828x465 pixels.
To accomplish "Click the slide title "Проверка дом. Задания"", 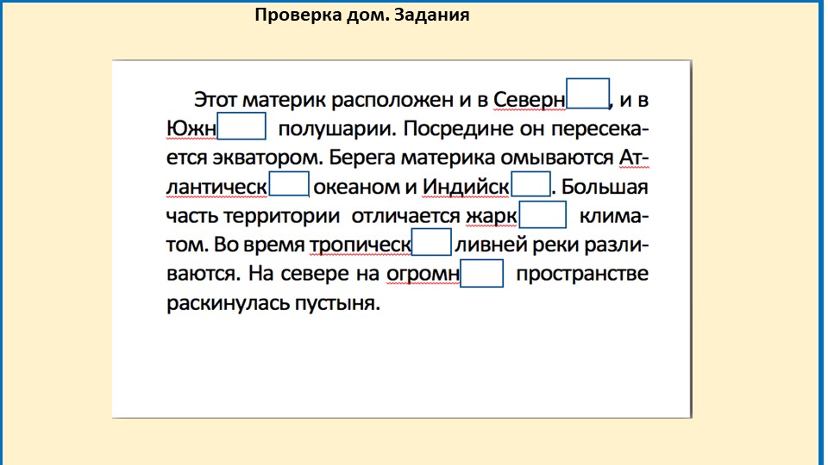I will [x=361, y=15].
